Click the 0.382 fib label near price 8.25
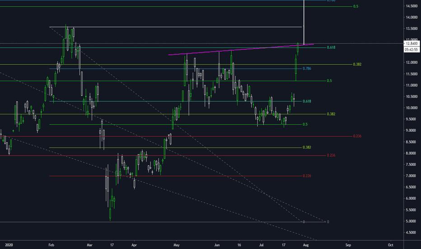The width and height of the screenshot is (421, 249). point(307,148)
